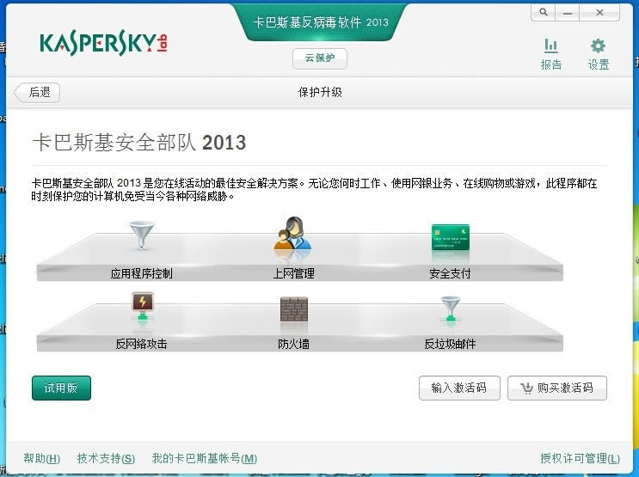639x477 pixels.
Task: Click the 保护升级 page title
Action: tap(320, 93)
